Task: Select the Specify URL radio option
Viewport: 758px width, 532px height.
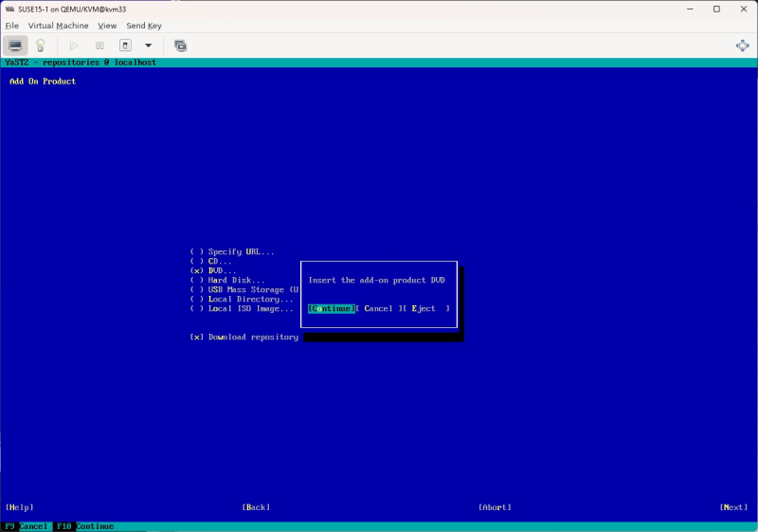Action: coord(232,252)
